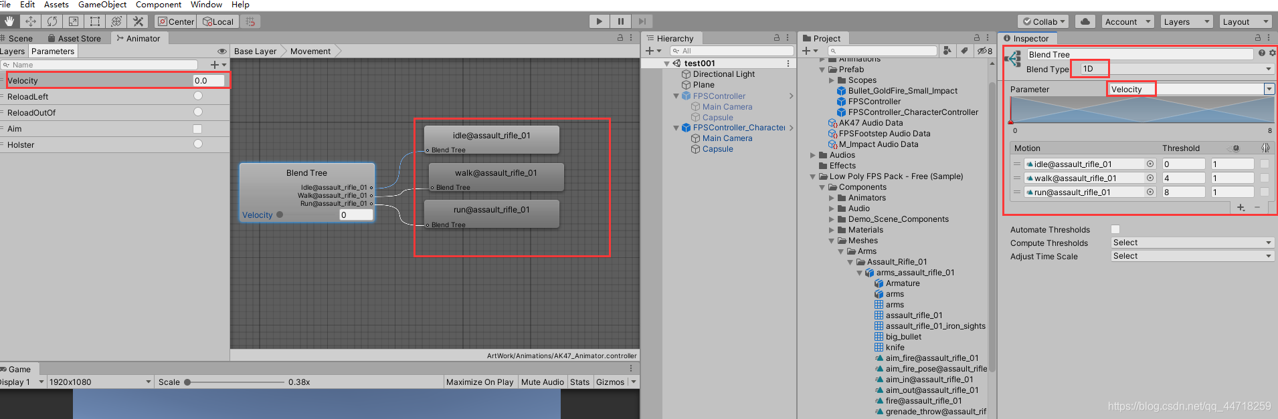Open Adjust Time Scale Select dropdown

click(x=1192, y=256)
